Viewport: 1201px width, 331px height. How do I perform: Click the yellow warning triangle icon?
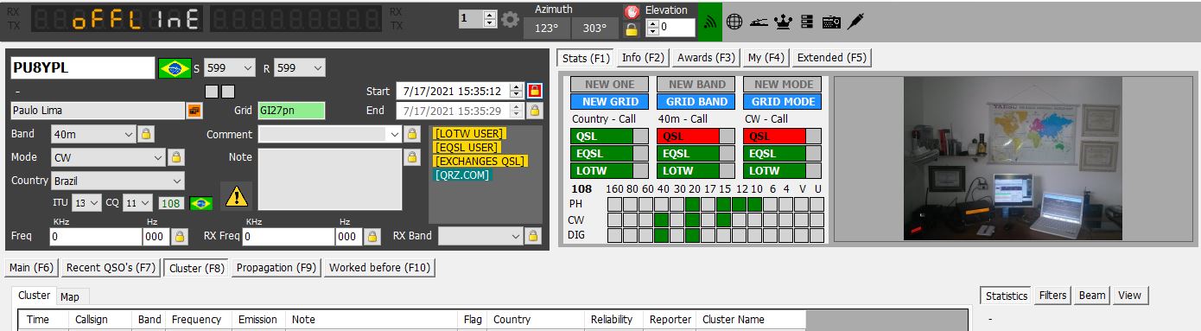[x=236, y=197]
